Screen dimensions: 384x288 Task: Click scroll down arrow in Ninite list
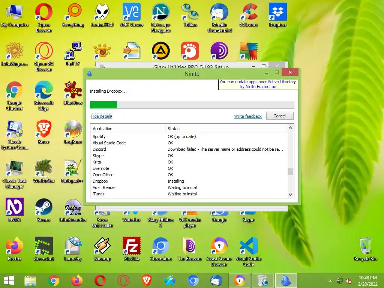click(x=291, y=195)
